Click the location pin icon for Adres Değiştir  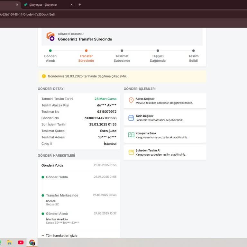[131, 100]
